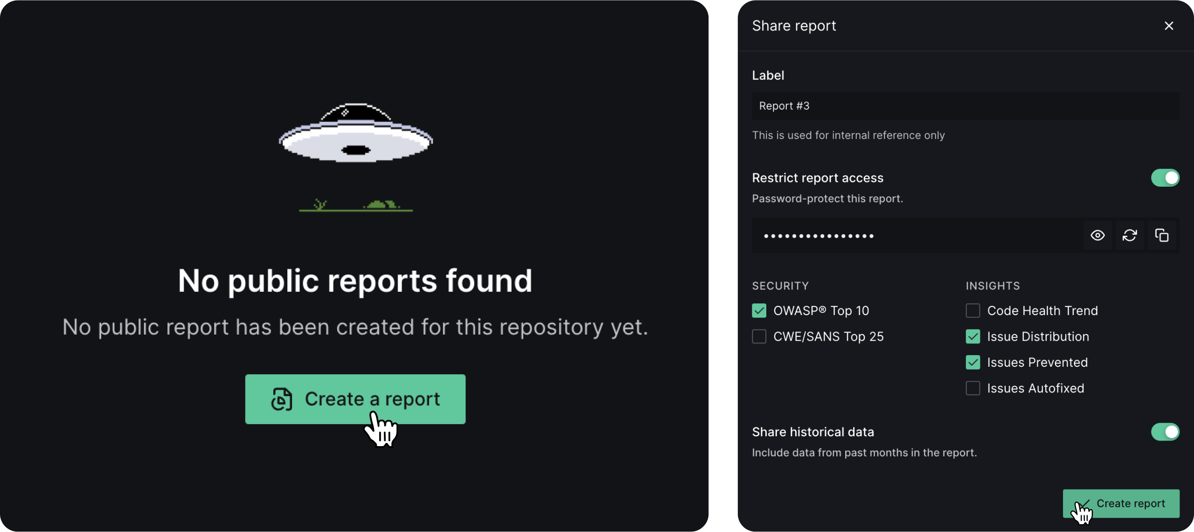Click the Label input field with Report #3
Image resolution: width=1194 pixels, height=532 pixels.
coord(965,106)
